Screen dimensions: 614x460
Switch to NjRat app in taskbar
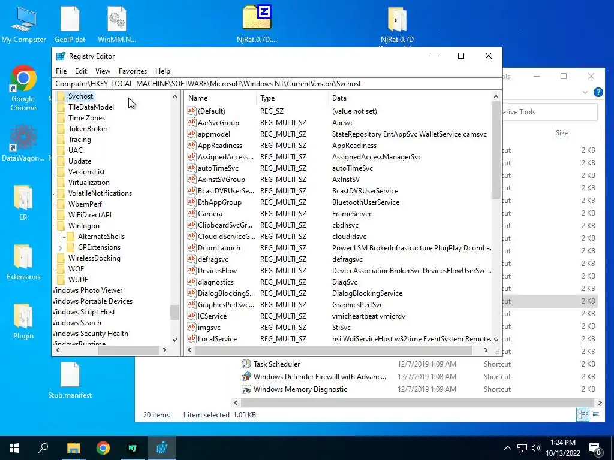coord(133,448)
